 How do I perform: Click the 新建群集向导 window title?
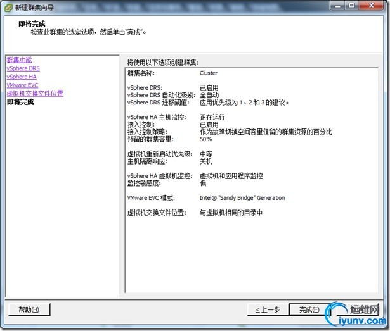(34, 8)
